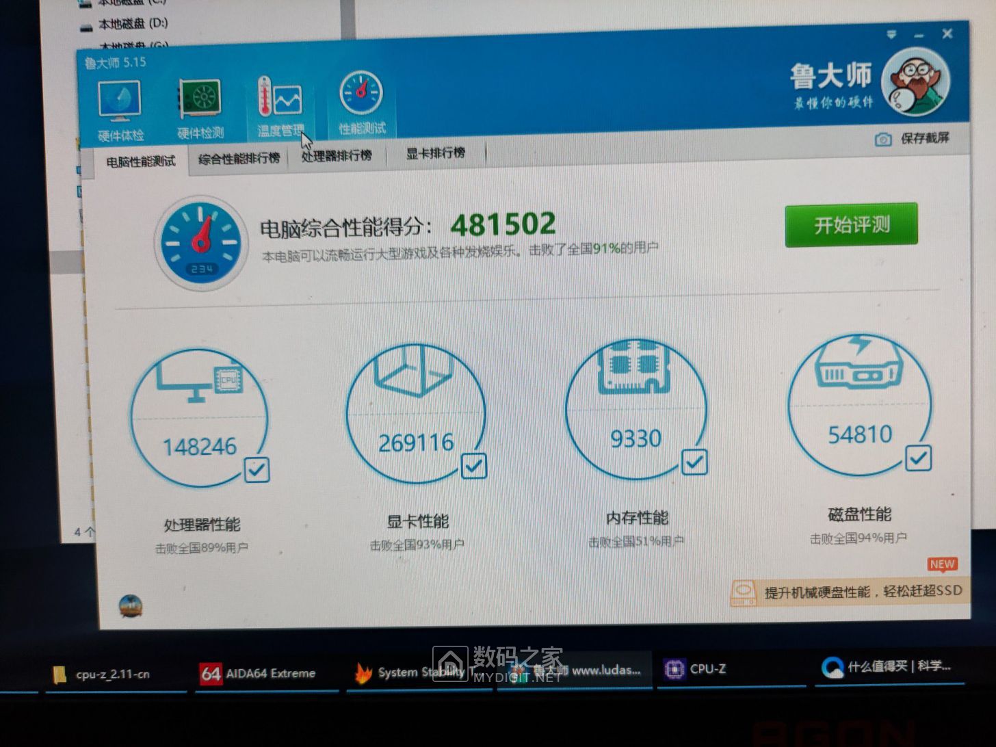Viewport: 996px width, 747px height.
Task: Click the disk score 54810
Action: coord(860,434)
